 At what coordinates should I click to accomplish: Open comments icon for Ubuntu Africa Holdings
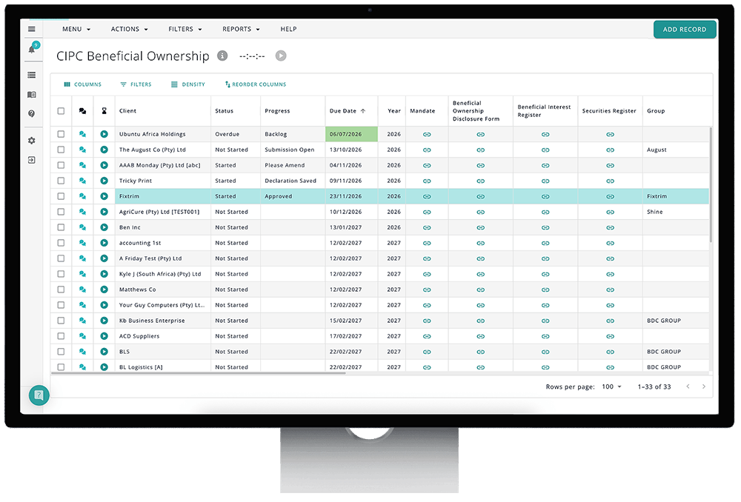coord(83,134)
